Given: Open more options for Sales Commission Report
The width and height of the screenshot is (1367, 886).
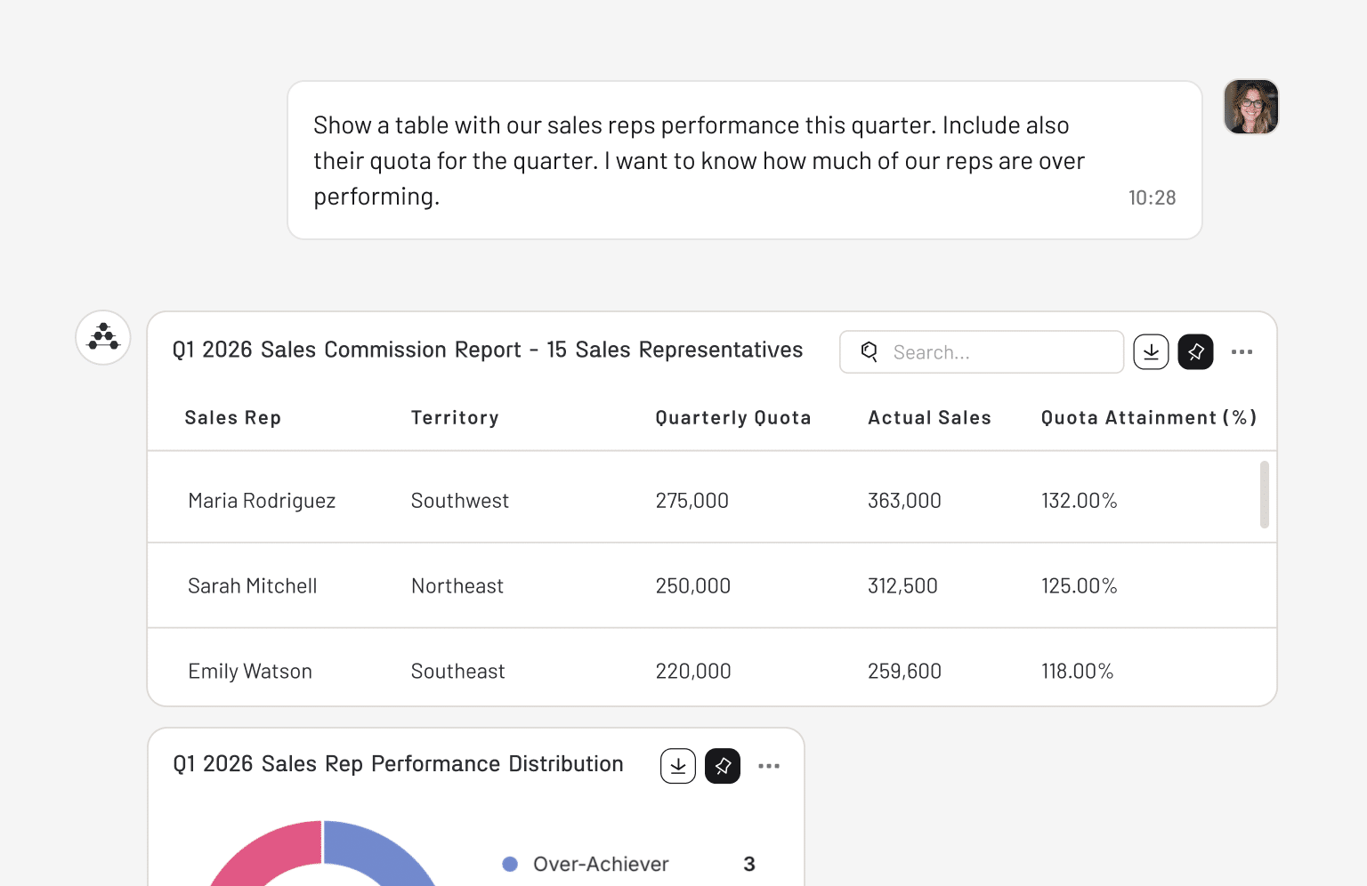Looking at the screenshot, I should 1242,352.
